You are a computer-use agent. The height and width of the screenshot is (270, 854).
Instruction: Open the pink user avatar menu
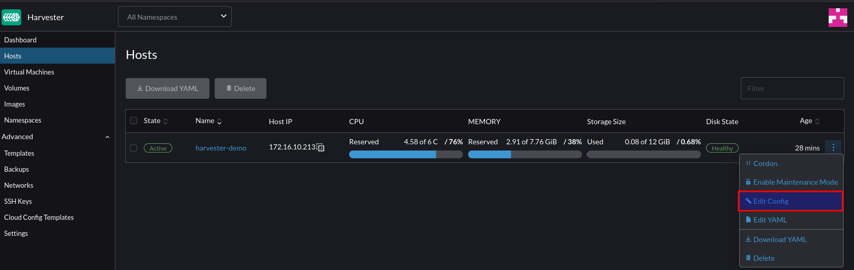tap(837, 17)
